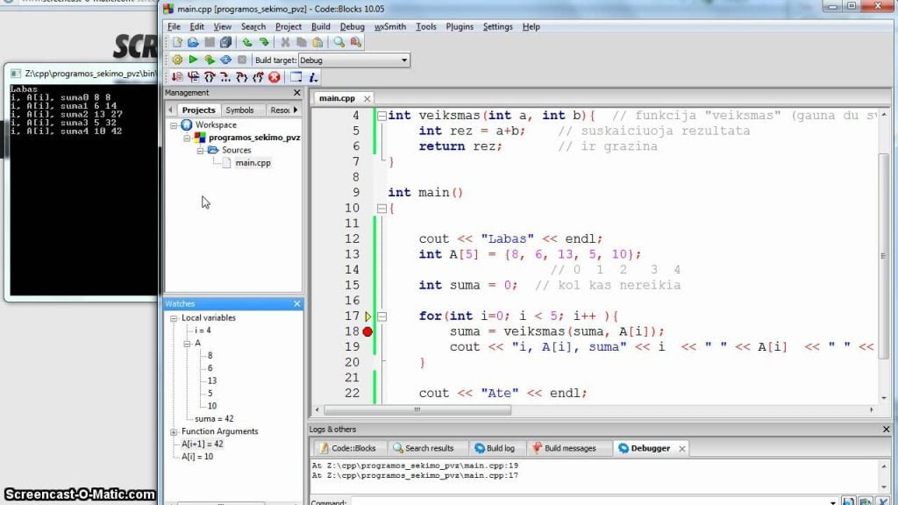Screen dimensions: 898x505
Task: Click the Copy icon in toolbar
Action: pyautogui.click(x=302, y=42)
